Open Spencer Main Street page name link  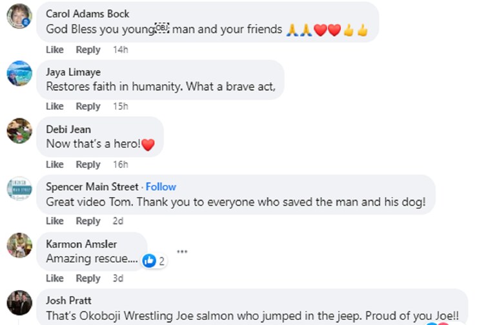pos(92,187)
